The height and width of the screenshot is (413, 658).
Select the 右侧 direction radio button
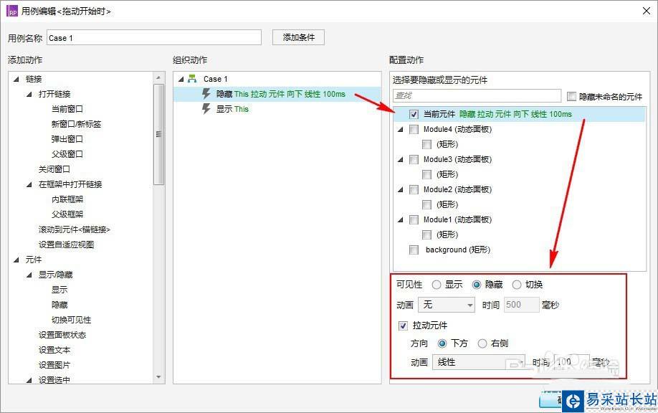pyautogui.click(x=482, y=343)
